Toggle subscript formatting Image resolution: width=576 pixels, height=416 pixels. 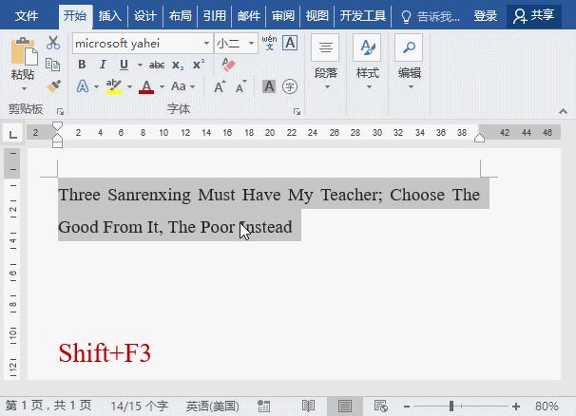178,65
